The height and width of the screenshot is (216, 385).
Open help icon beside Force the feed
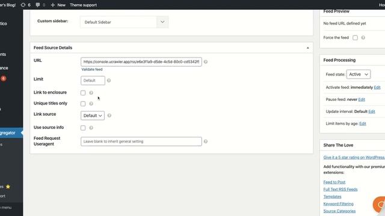click(363, 37)
